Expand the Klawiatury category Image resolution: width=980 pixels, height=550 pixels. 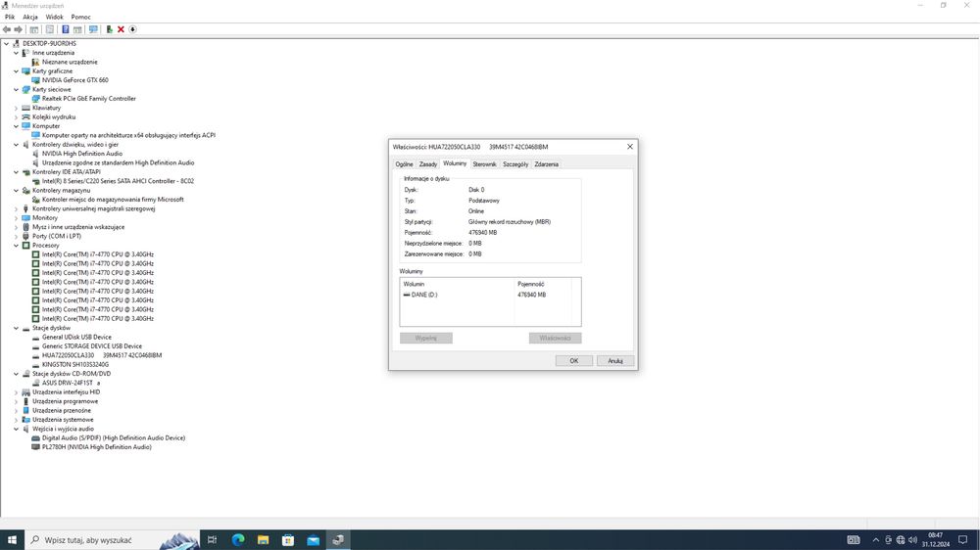tap(17, 108)
